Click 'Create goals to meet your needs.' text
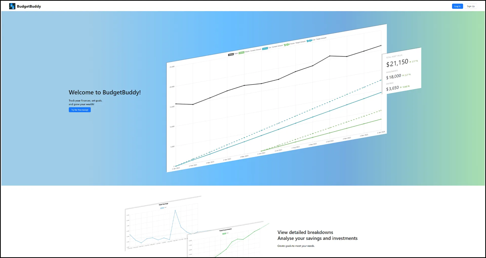The height and width of the screenshot is (258, 486). point(296,246)
